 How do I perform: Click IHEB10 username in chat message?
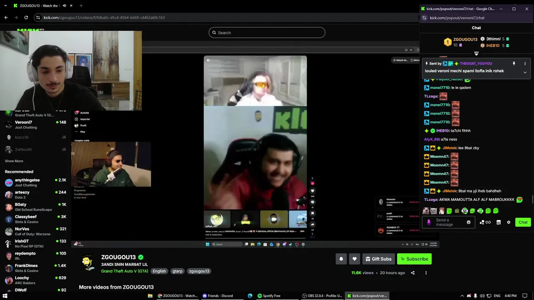point(443,131)
